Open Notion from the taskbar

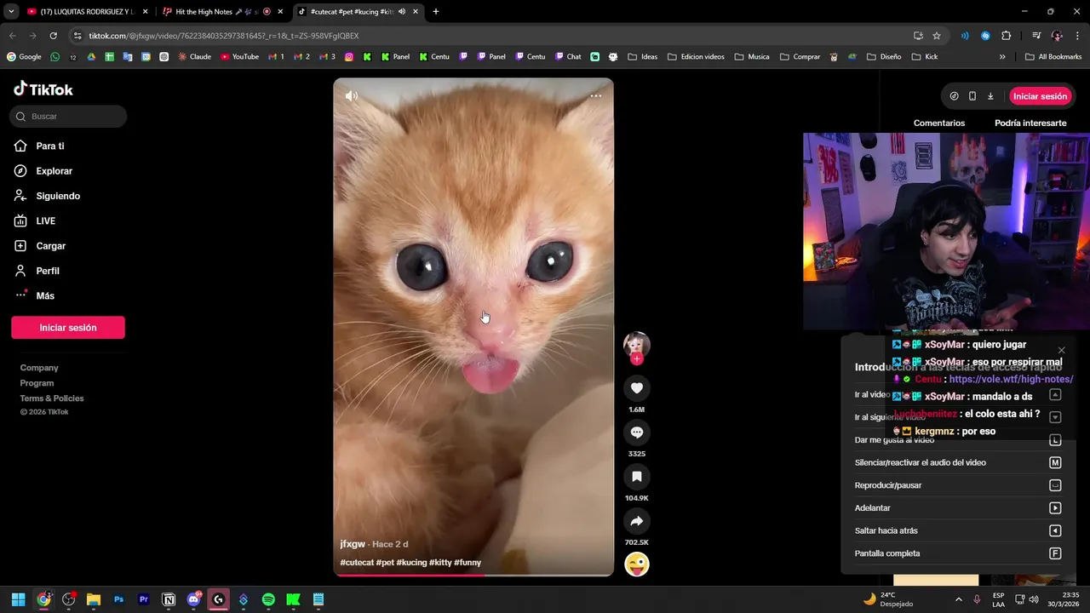click(x=169, y=599)
